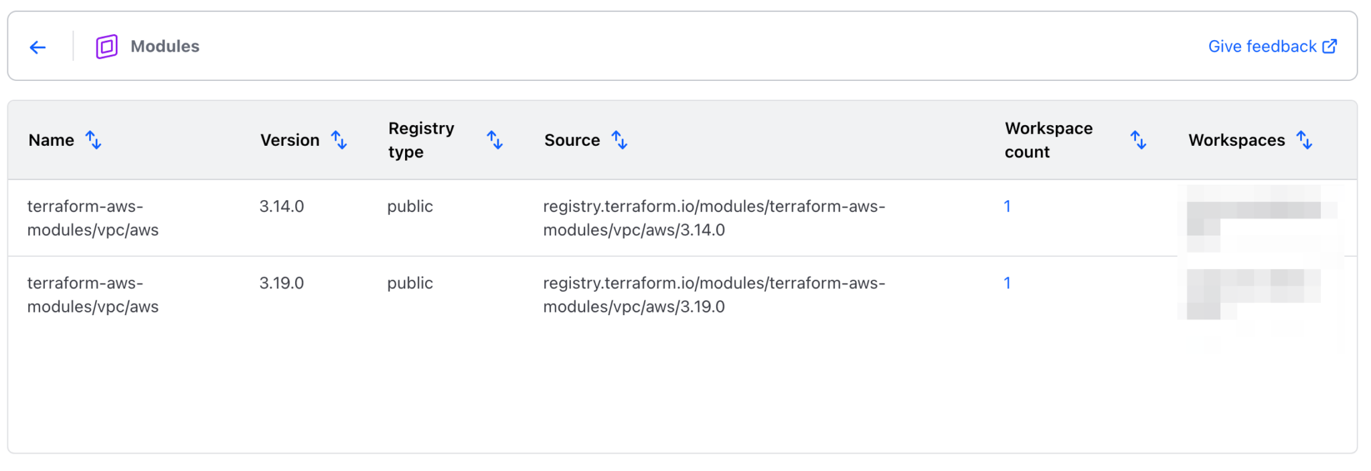Click the Workspaces column header text
1371x471 pixels.
point(1235,140)
